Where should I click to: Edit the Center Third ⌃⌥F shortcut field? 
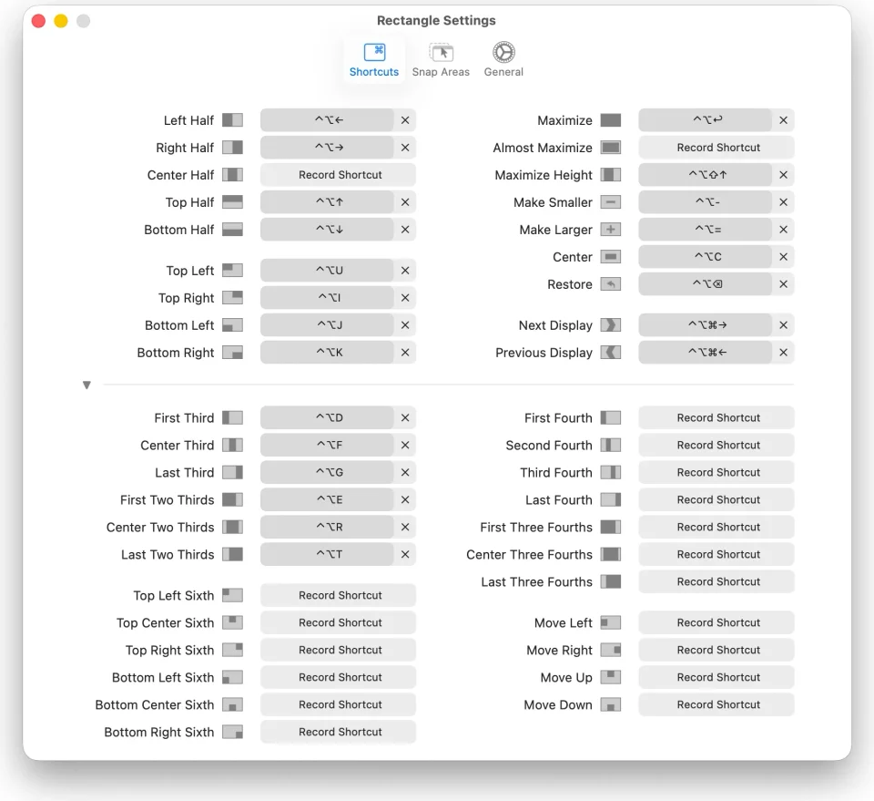pos(327,445)
